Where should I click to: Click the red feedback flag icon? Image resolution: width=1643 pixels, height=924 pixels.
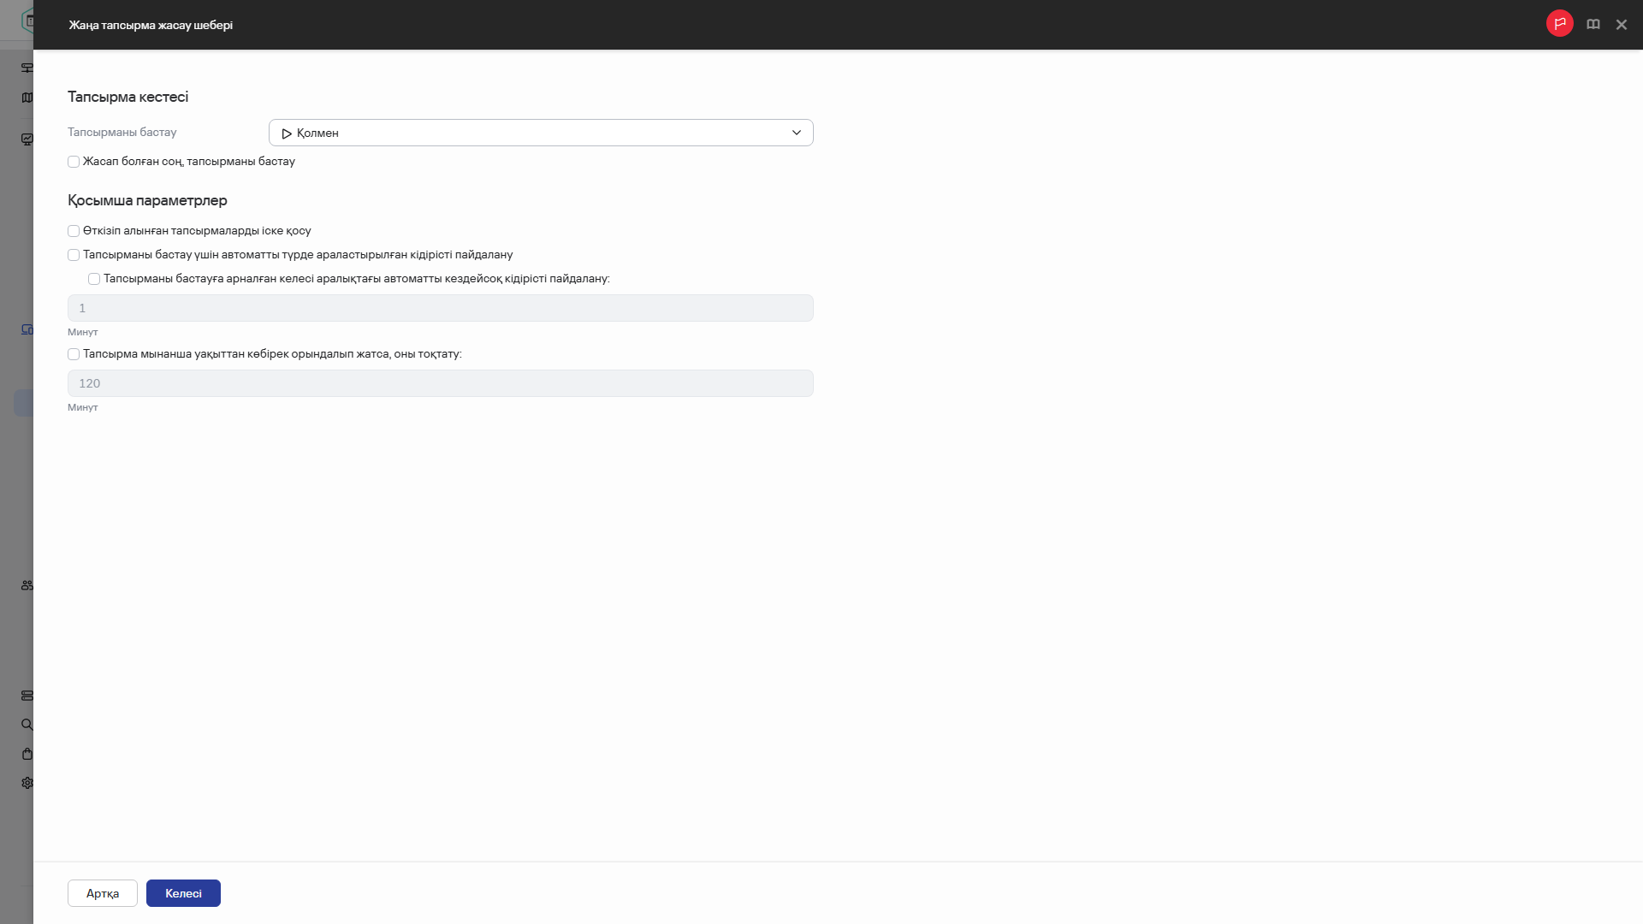pyautogui.click(x=1559, y=24)
